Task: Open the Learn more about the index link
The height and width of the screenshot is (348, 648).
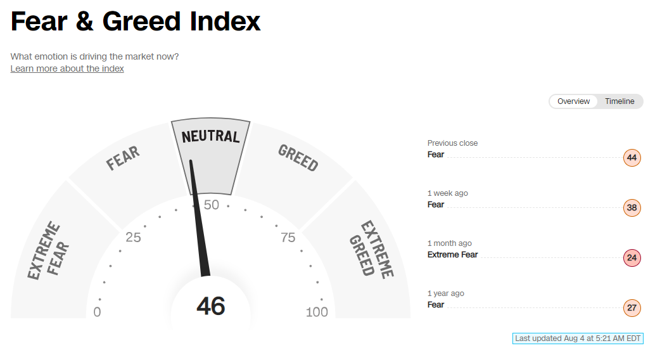Action: click(x=67, y=68)
